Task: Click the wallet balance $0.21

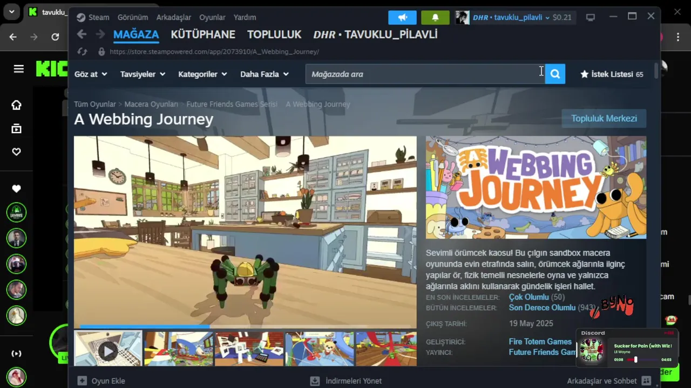Action: click(562, 17)
